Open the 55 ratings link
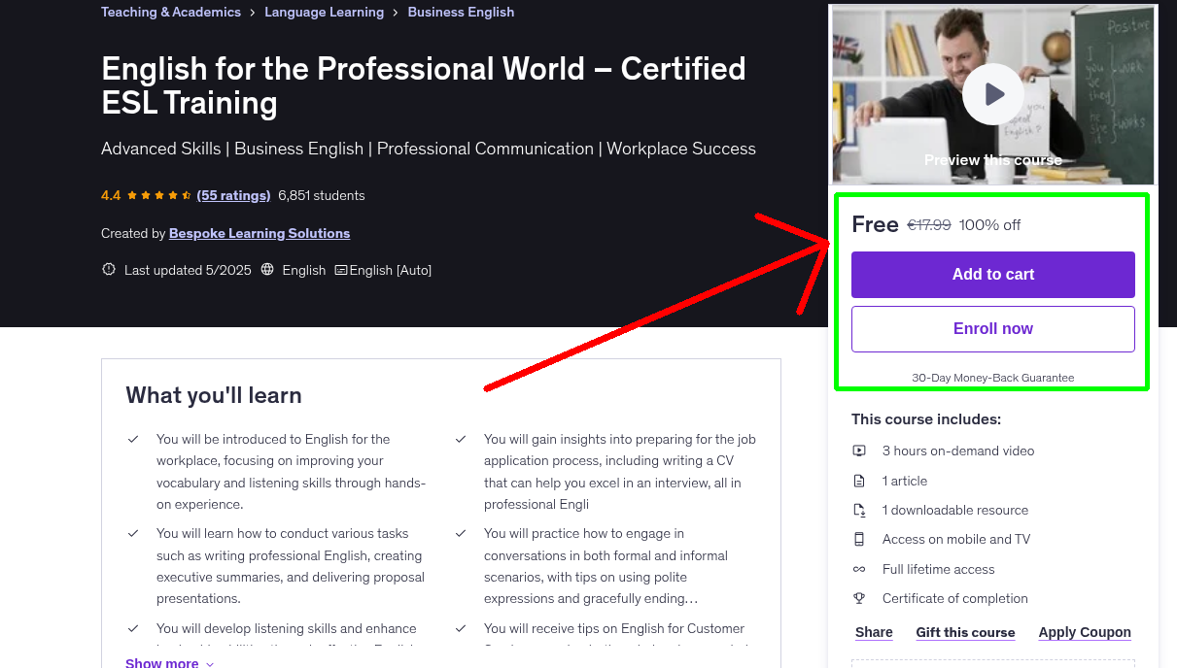 pyautogui.click(x=233, y=195)
